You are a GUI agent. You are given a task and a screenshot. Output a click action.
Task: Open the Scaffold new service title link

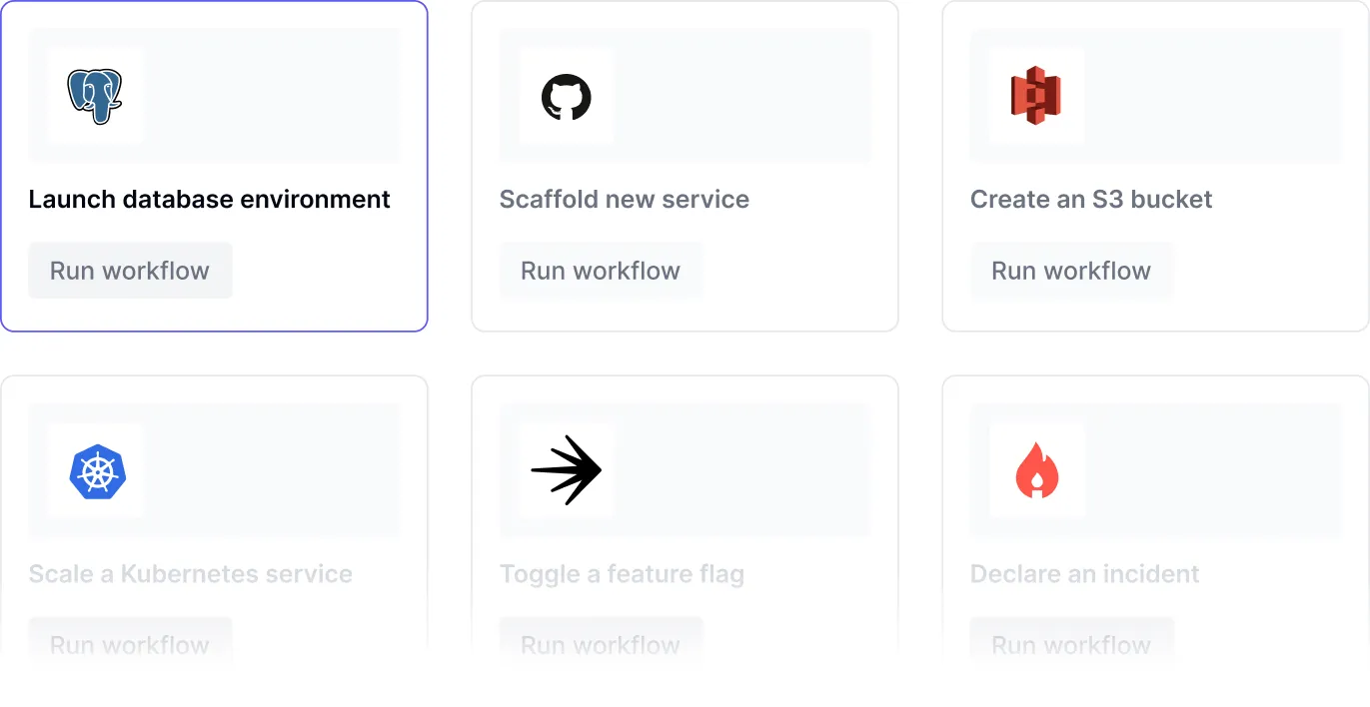[624, 199]
